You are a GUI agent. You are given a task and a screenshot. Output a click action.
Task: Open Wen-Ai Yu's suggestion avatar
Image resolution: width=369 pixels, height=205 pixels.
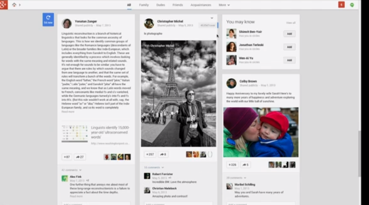231,60
